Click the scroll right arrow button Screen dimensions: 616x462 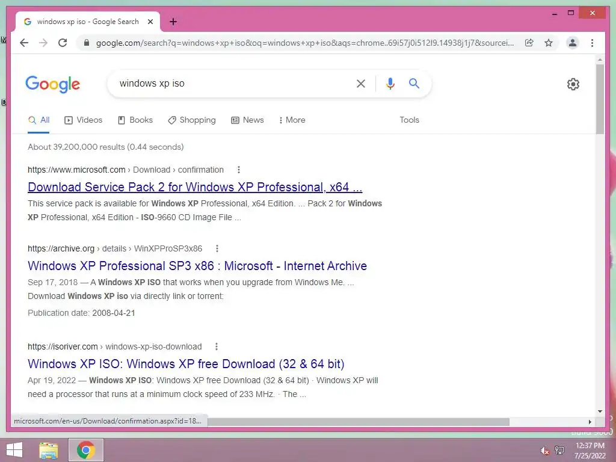coord(590,422)
